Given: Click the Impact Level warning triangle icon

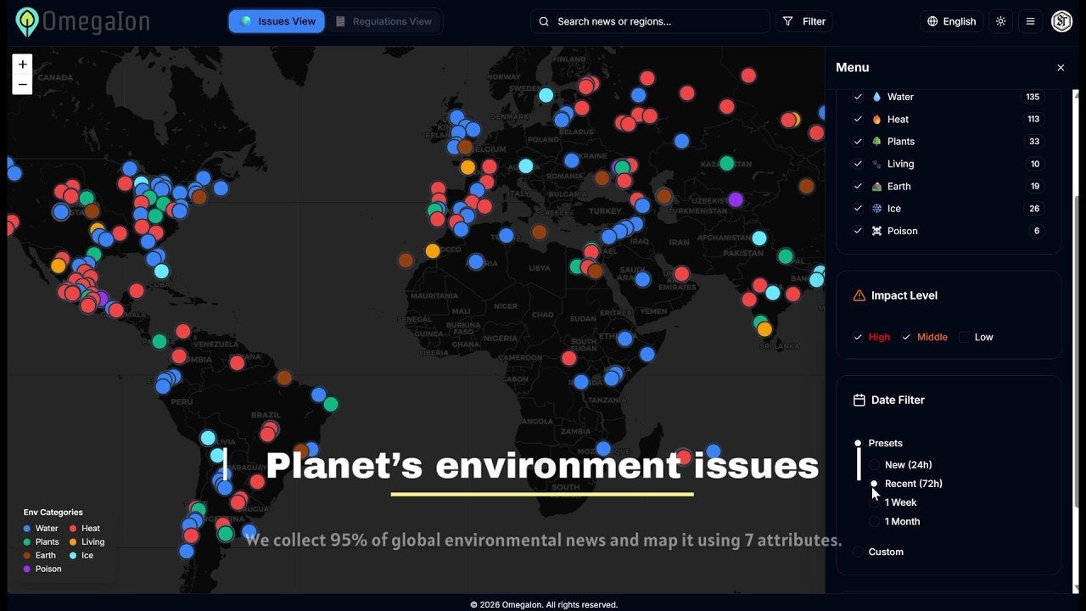Looking at the screenshot, I should tap(859, 295).
